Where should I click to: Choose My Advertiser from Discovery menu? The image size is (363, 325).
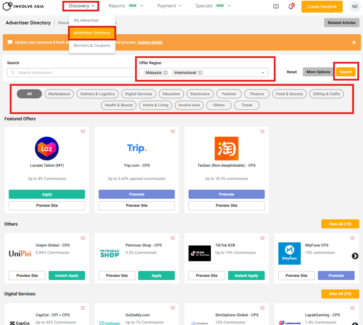[86, 20]
